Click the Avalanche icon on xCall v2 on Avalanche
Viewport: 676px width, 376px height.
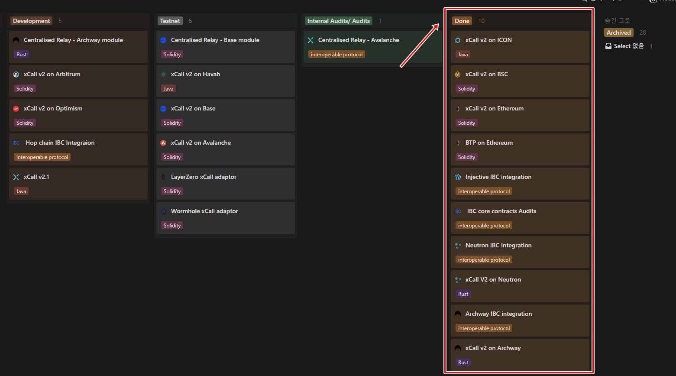coord(163,143)
